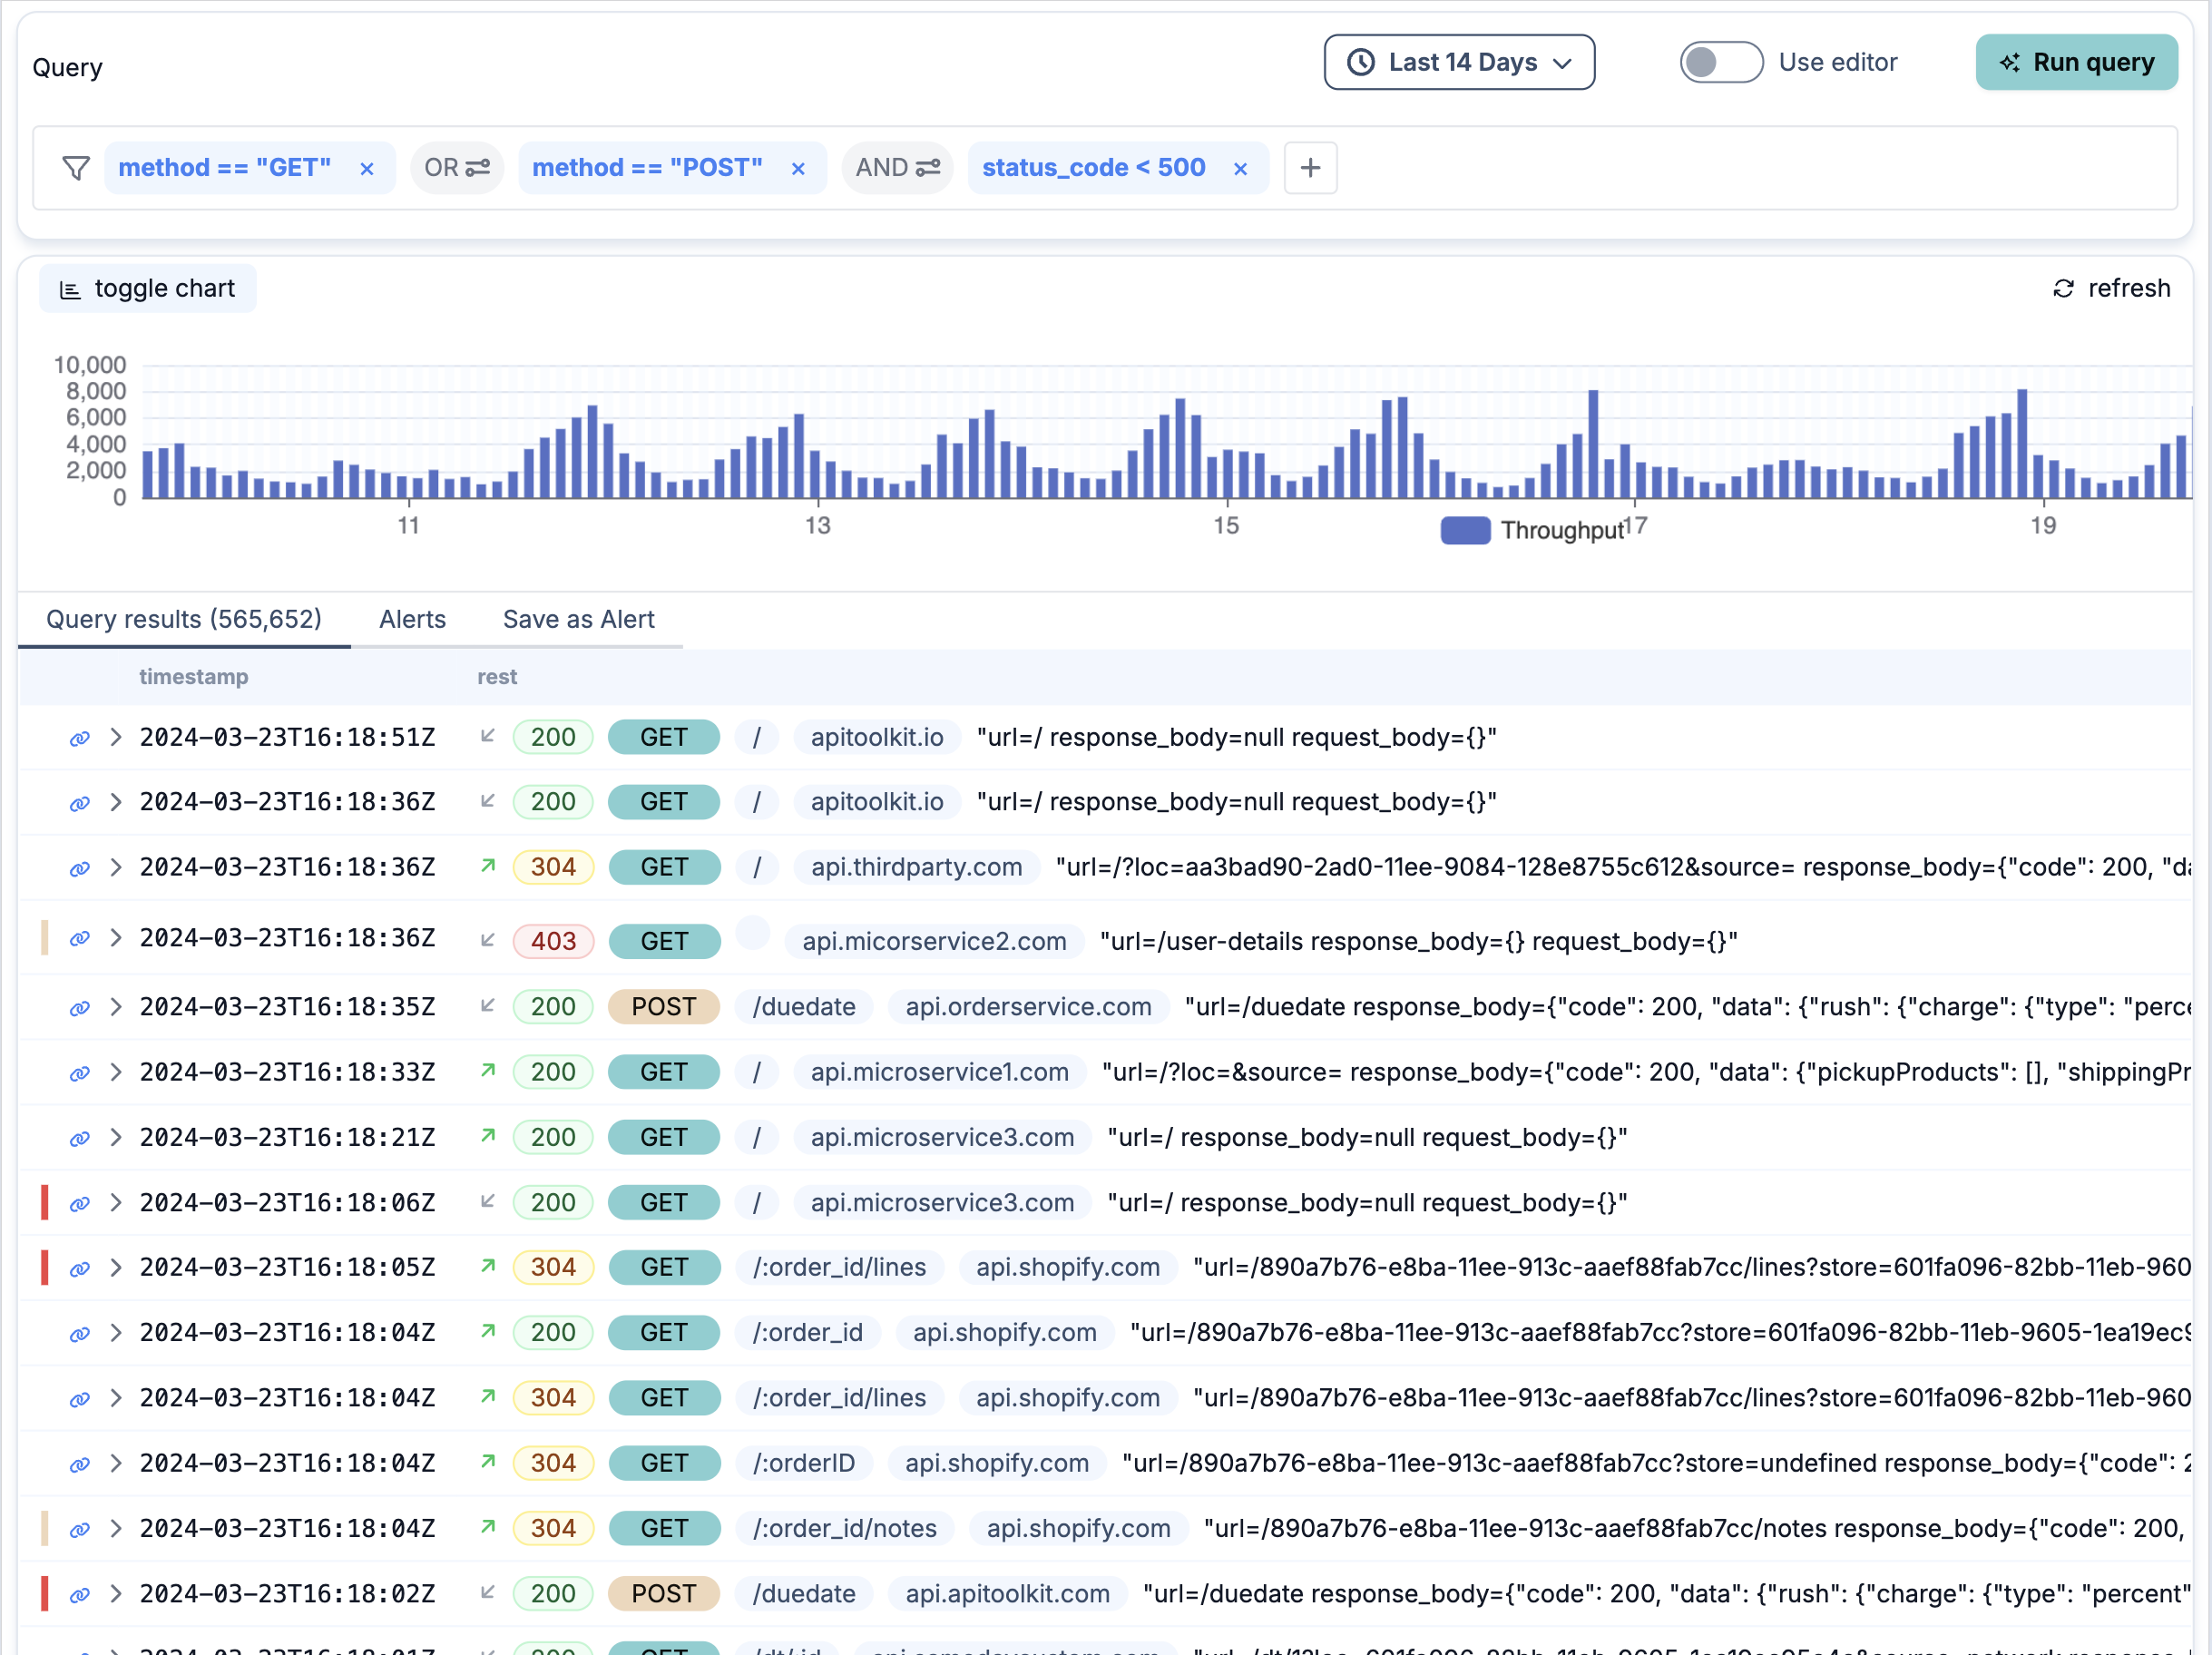Click the filter funnel icon
The height and width of the screenshot is (1655, 2212).
tap(76, 168)
